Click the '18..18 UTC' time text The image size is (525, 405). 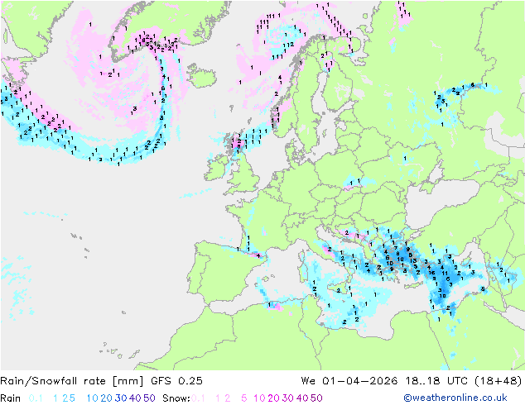436,381
